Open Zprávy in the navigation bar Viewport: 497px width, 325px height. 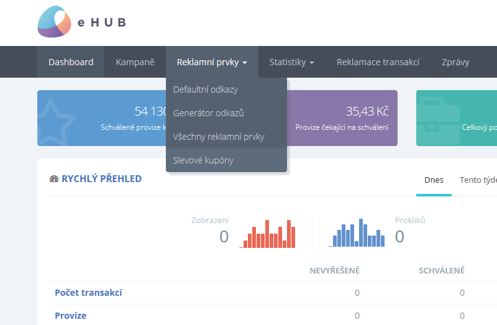coord(455,62)
